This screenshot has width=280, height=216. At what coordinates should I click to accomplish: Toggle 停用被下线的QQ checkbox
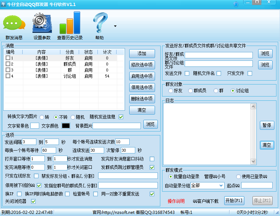(39, 186)
